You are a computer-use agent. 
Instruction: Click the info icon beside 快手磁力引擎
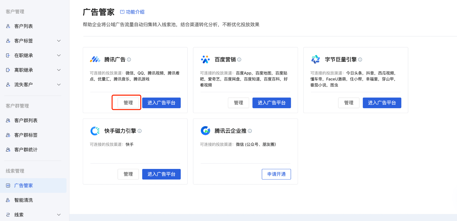click(x=139, y=131)
